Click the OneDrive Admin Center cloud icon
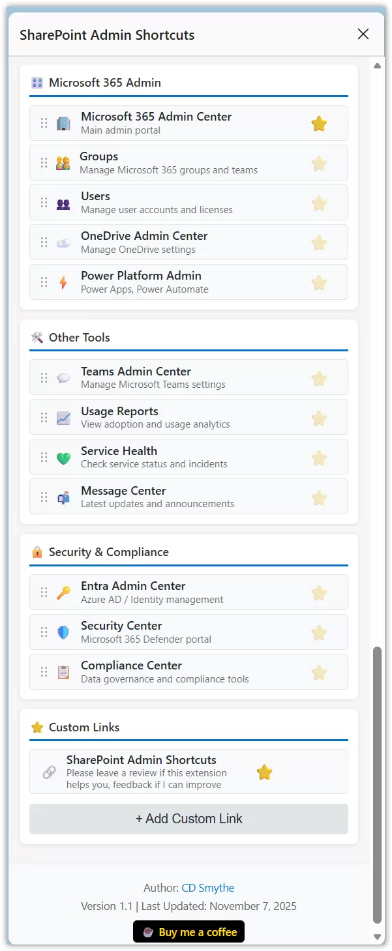The height and width of the screenshot is (951, 392). (63, 242)
